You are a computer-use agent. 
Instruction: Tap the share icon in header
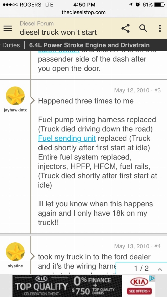click(125, 28)
